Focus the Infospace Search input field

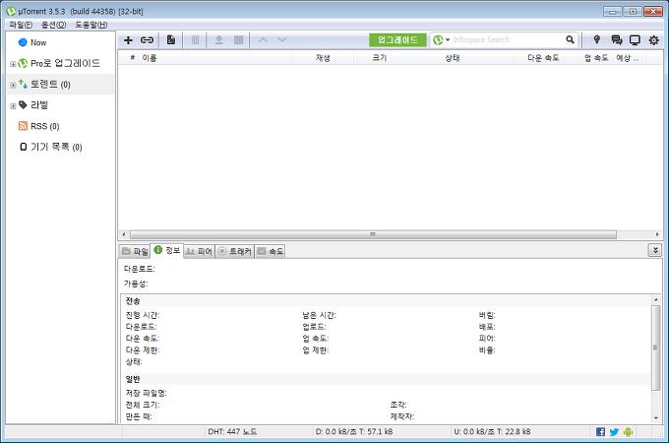click(x=508, y=40)
